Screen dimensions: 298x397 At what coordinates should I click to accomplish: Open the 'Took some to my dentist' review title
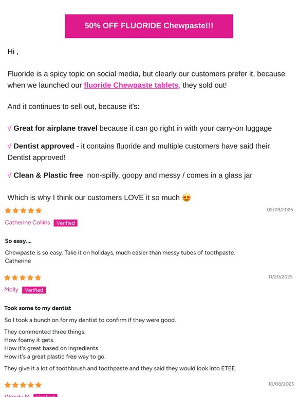pos(38,308)
